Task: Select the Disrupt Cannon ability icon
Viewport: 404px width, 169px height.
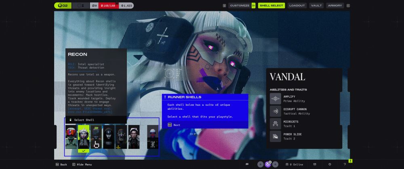Action: (276, 111)
